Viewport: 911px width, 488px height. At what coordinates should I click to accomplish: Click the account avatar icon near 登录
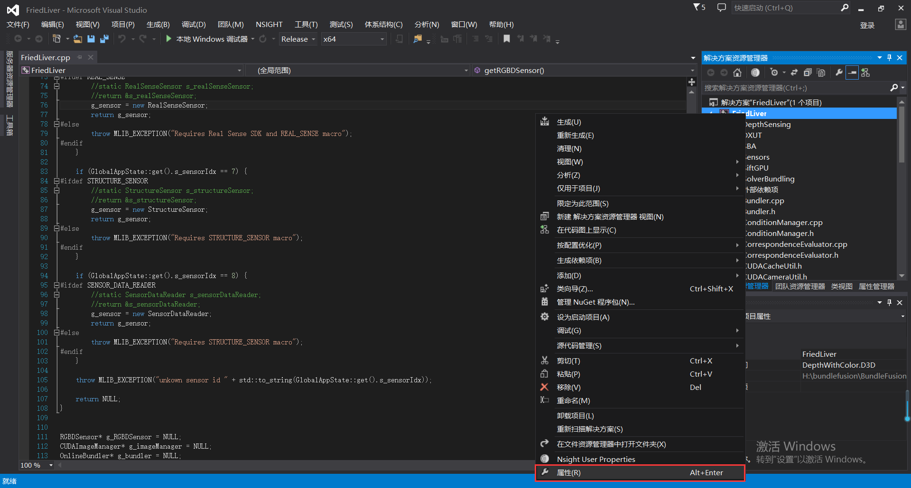[900, 25]
